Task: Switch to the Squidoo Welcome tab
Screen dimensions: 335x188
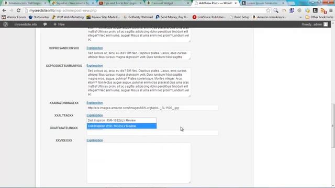Action: 73,3
